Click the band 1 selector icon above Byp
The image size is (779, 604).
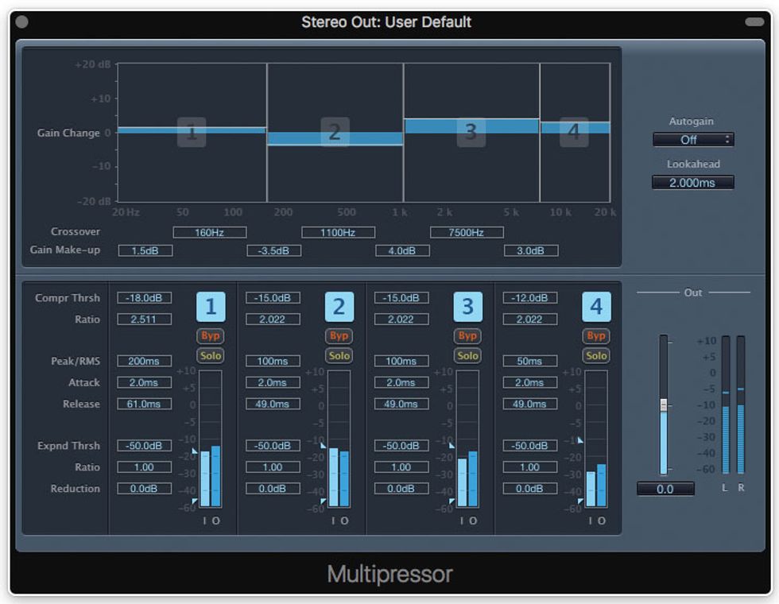coord(211,305)
